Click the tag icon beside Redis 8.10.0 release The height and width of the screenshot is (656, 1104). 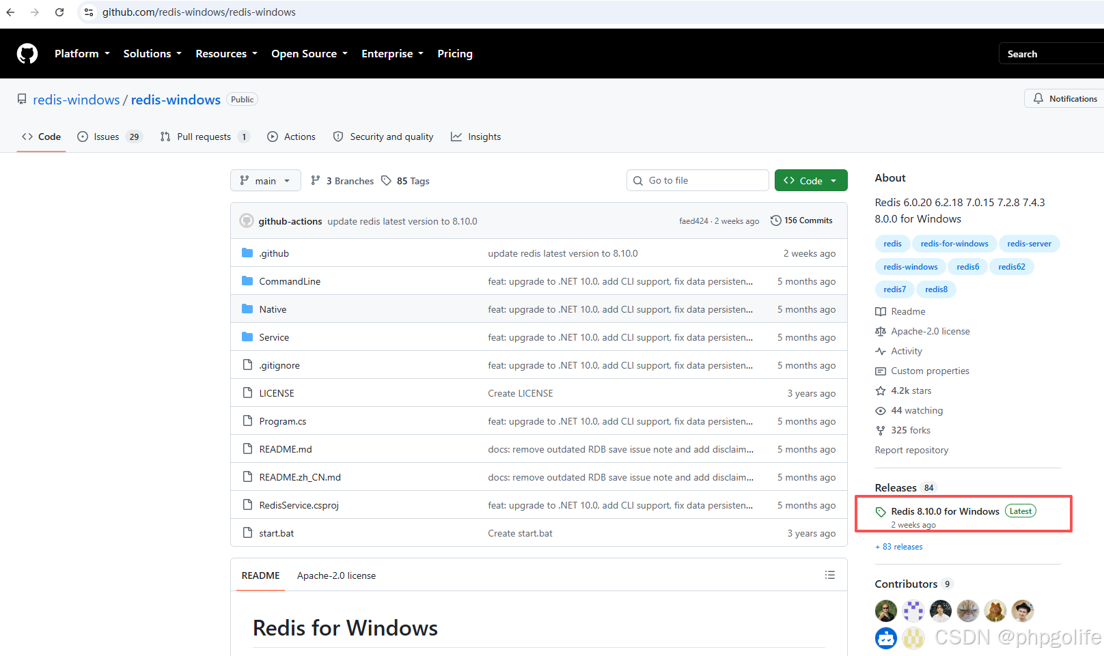pyautogui.click(x=881, y=512)
